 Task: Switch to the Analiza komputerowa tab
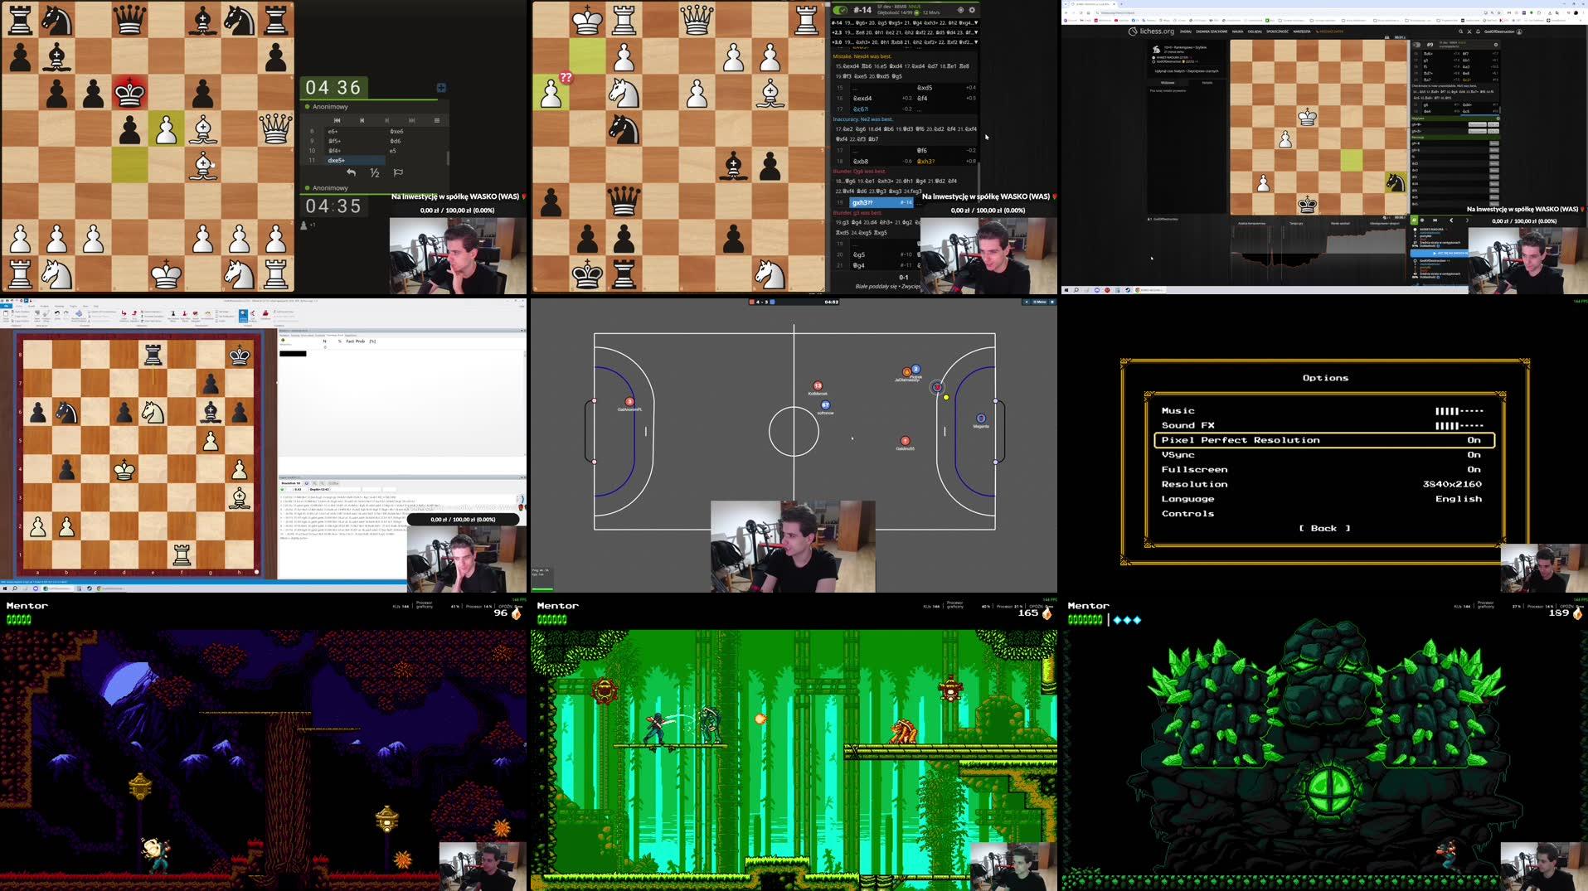[x=1251, y=223]
